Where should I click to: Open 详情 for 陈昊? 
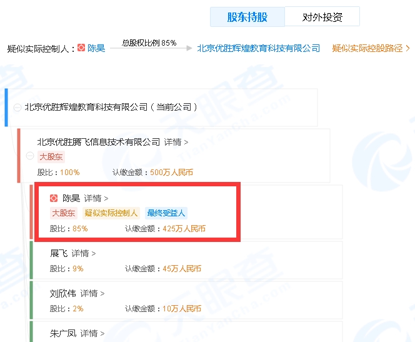pyautogui.click(x=96, y=198)
